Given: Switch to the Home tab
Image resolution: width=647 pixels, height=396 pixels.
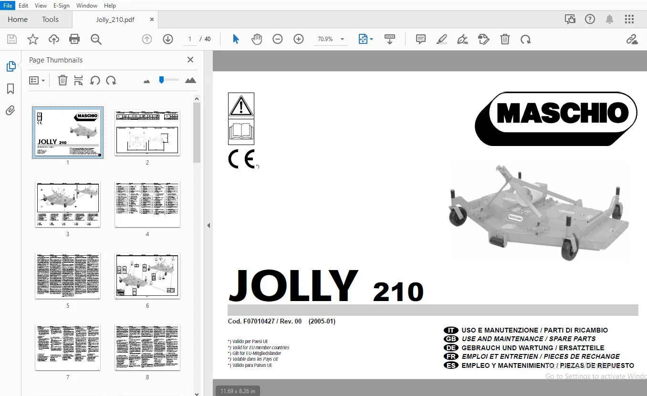Looking at the screenshot, I should pyautogui.click(x=18, y=20).
